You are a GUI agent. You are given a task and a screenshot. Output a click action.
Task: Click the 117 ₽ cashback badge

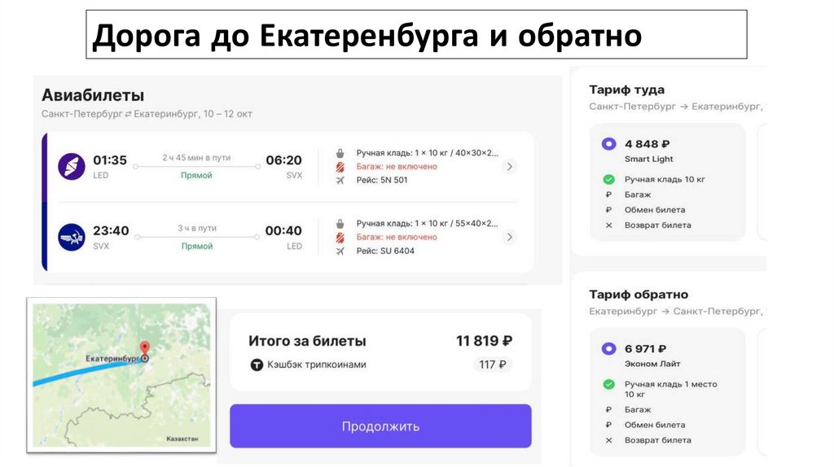(492, 365)
